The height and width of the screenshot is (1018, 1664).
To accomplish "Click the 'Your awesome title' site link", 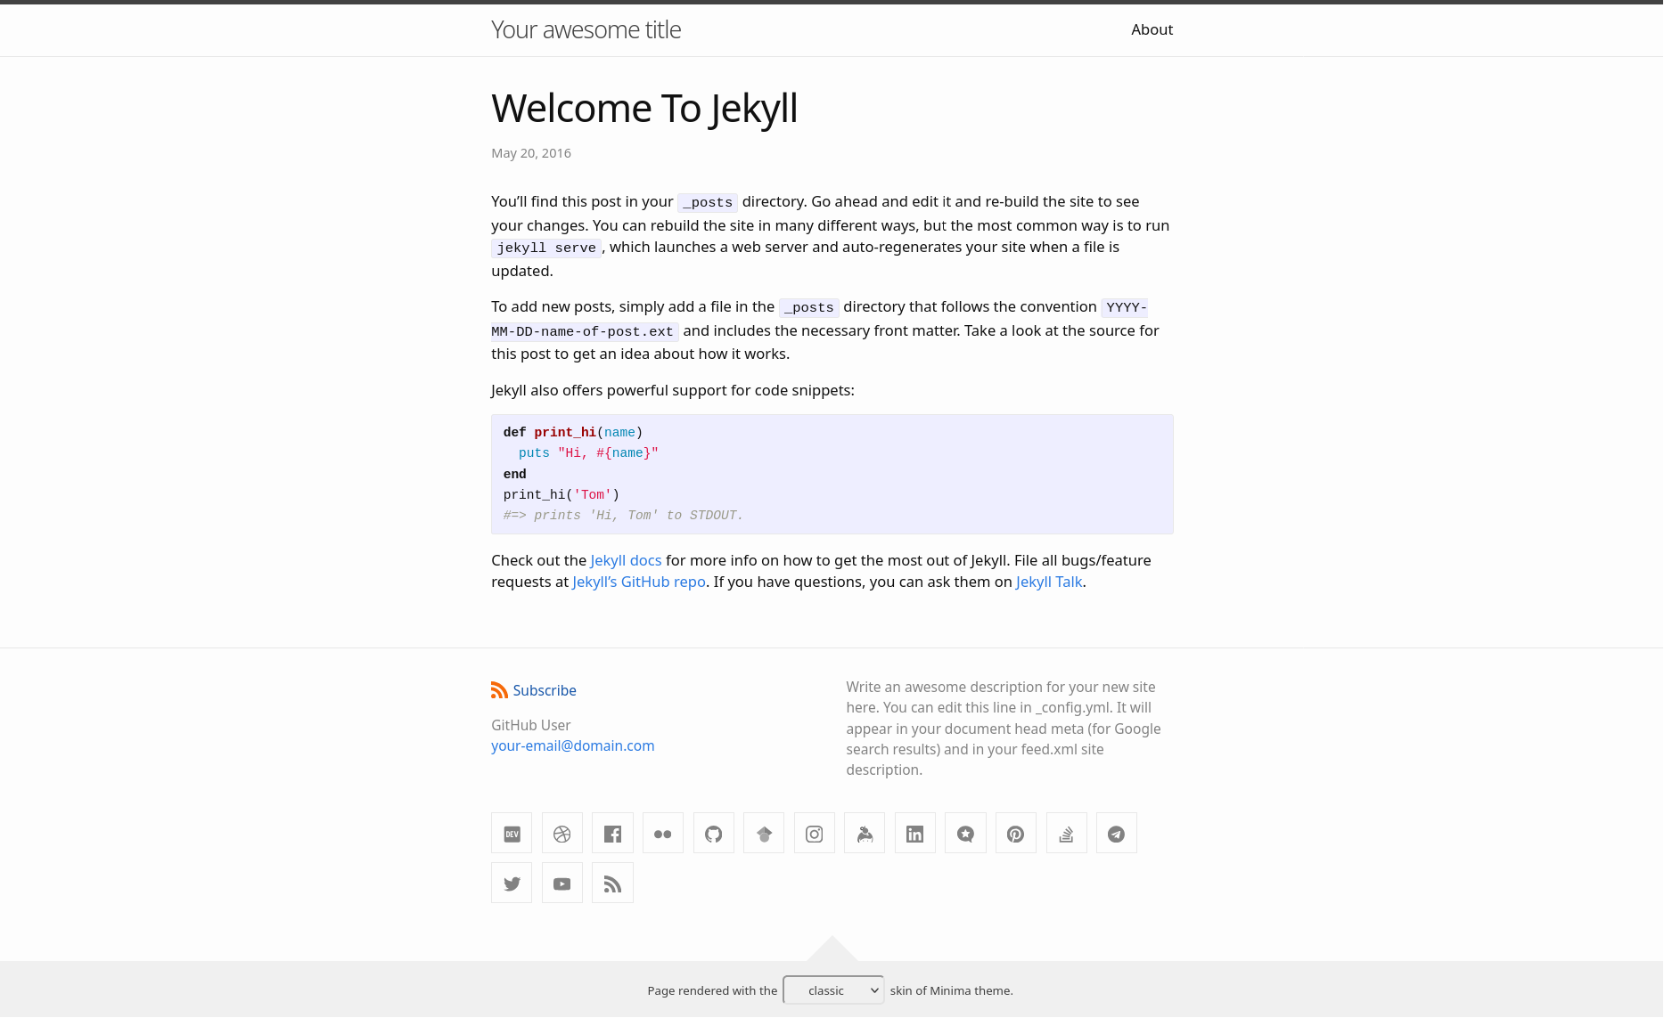I will click(x=586, y=29).
